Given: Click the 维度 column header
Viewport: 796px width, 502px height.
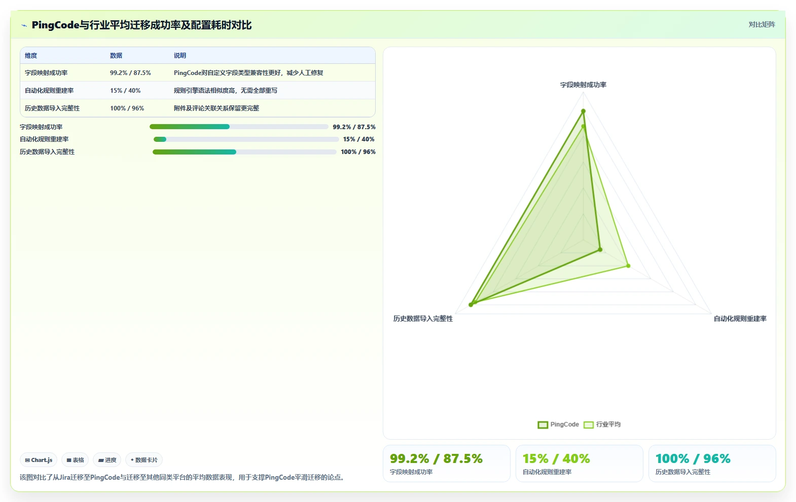Looking at the screenshot, I should tap(31, 56).
